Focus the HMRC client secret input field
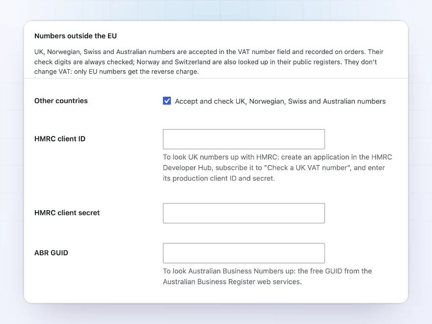The height and width of the screenshot is (324, 432). point(243,213)
